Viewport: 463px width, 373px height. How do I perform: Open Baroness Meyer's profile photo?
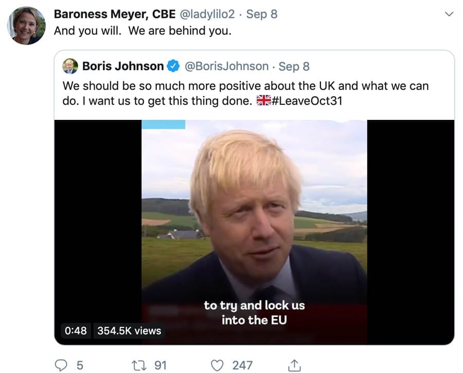click(26, 25)
